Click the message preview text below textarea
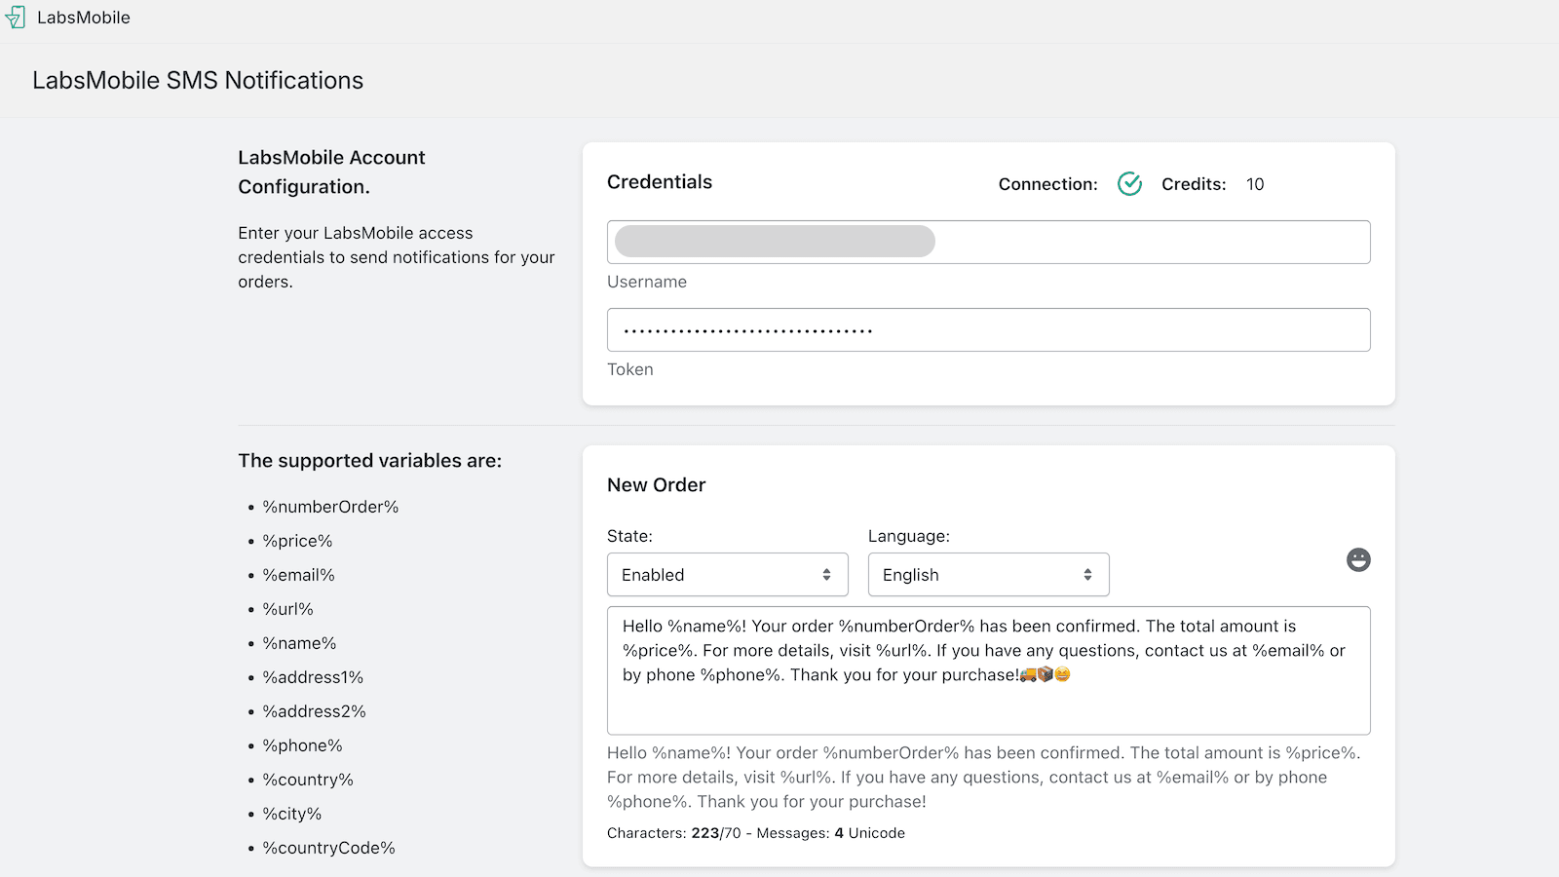Viewport: 1559px width, 877px height. [x=983, y=778]
